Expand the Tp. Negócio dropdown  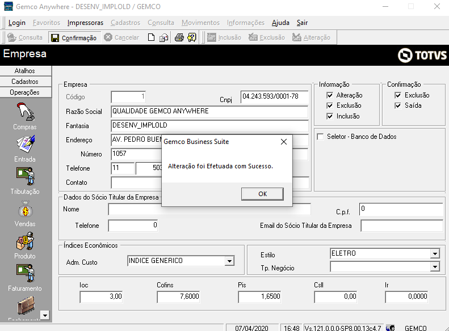tap(435, 267)
